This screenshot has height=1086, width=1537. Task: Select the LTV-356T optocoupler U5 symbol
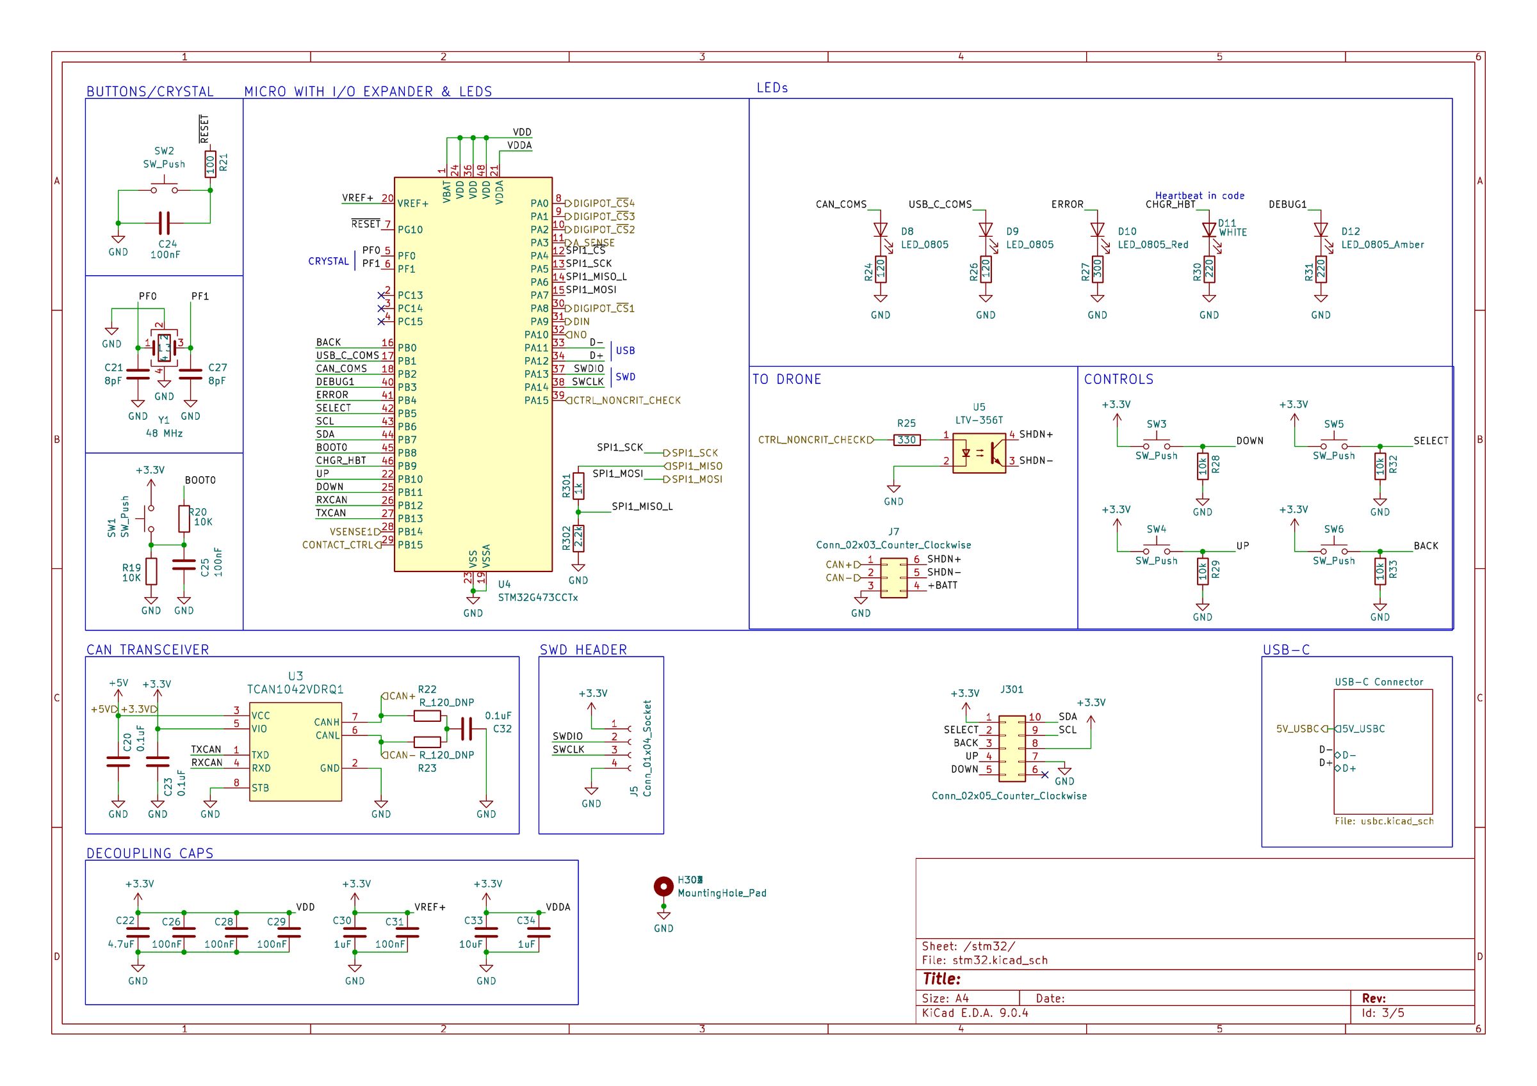tap(979, 454)
